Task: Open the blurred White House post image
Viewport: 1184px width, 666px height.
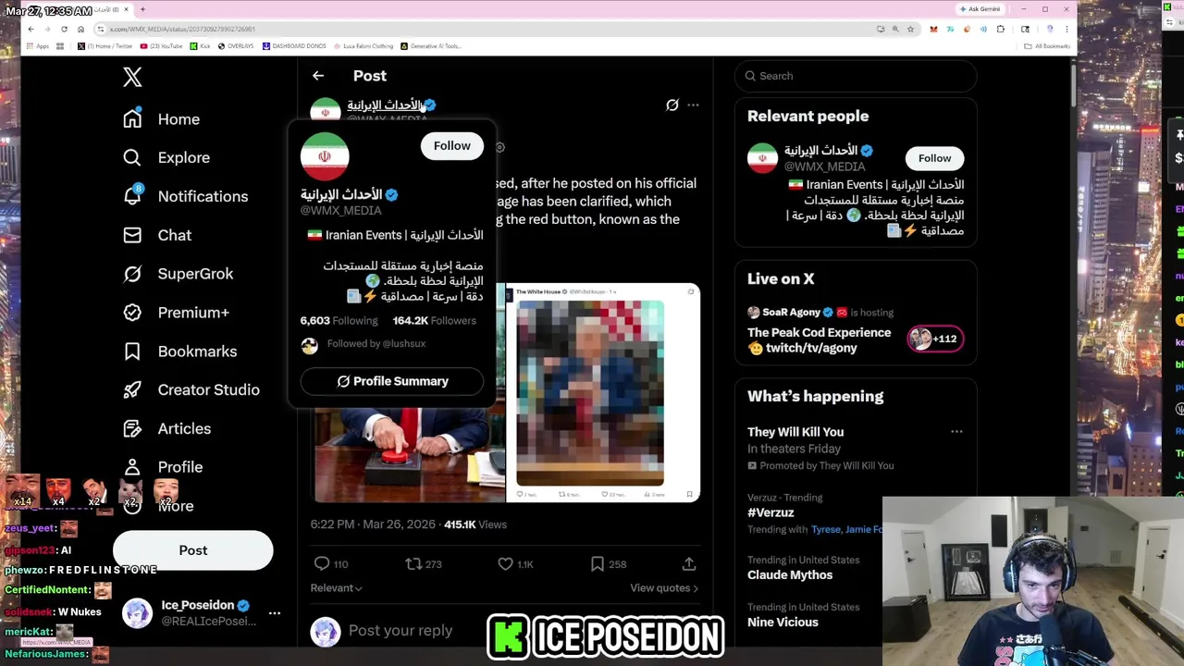Action: (603, 393)
